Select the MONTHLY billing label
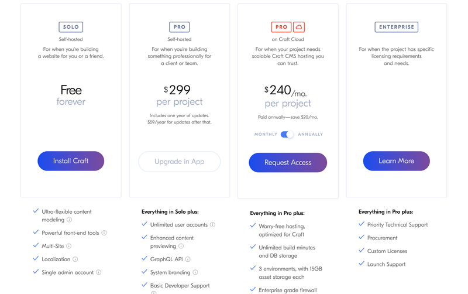This screenshot has width=468, height=294. (266, 135)
